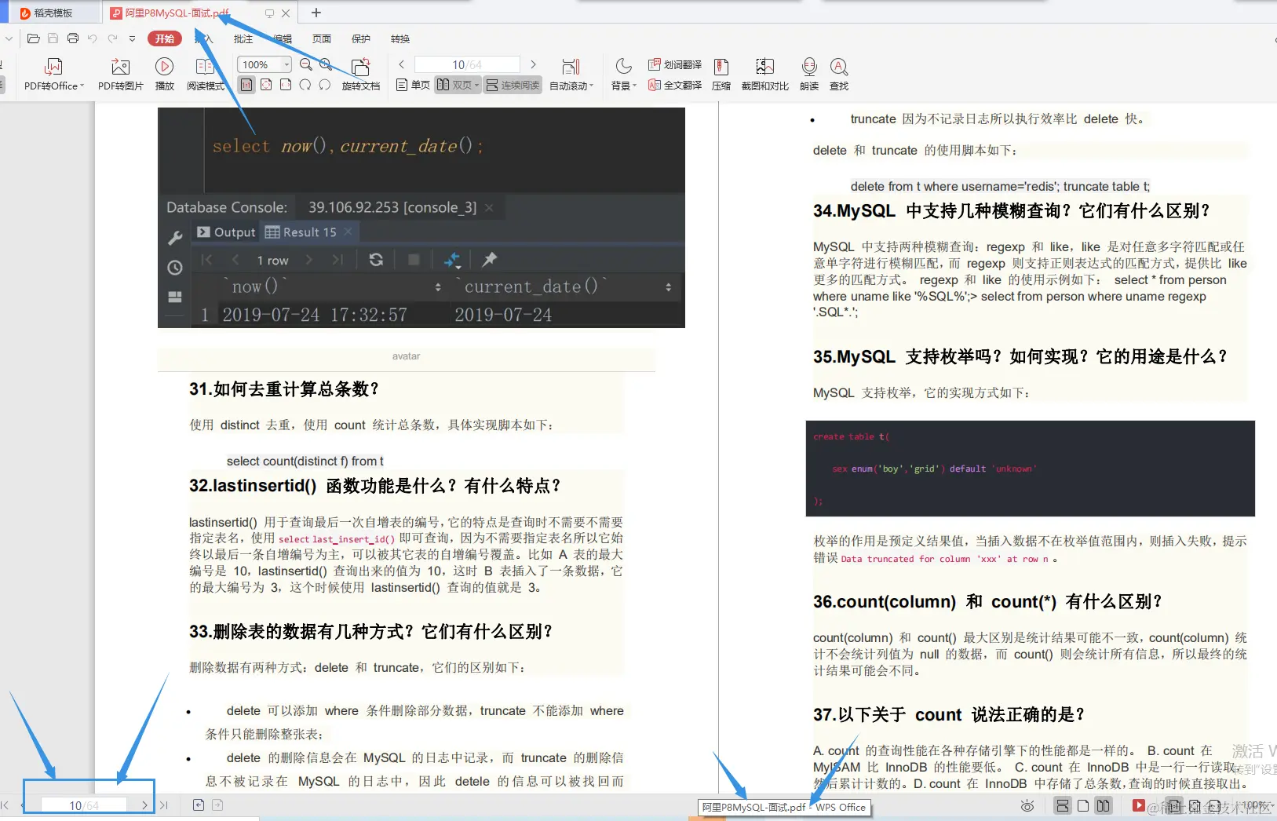Toggle 双页 double page view
The height and width of the screenshot is (821, 1277).
pos(458,85)
